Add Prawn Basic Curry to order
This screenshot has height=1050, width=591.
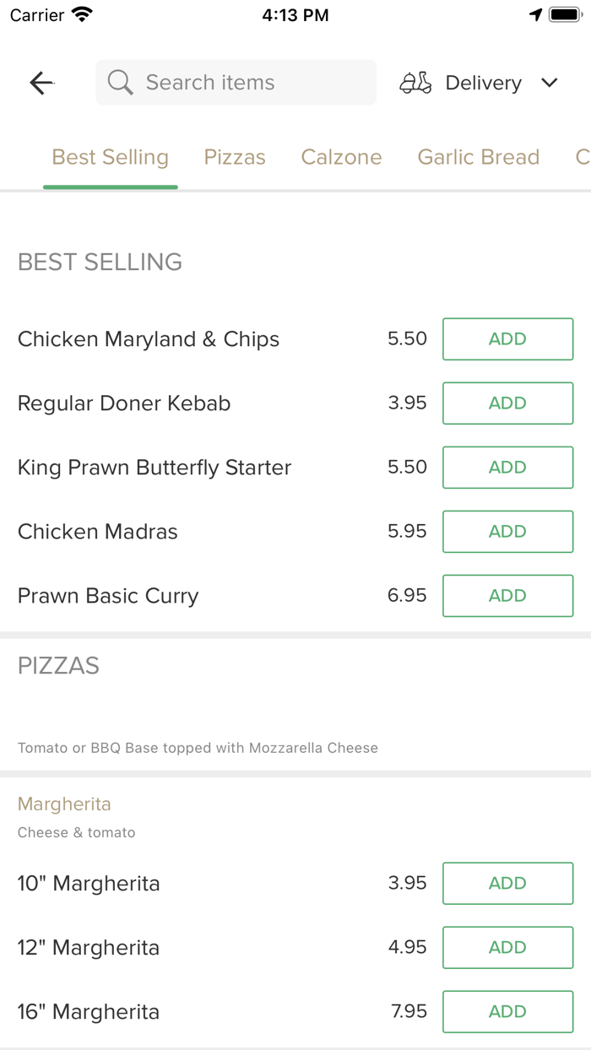click(x=507, y=596)
